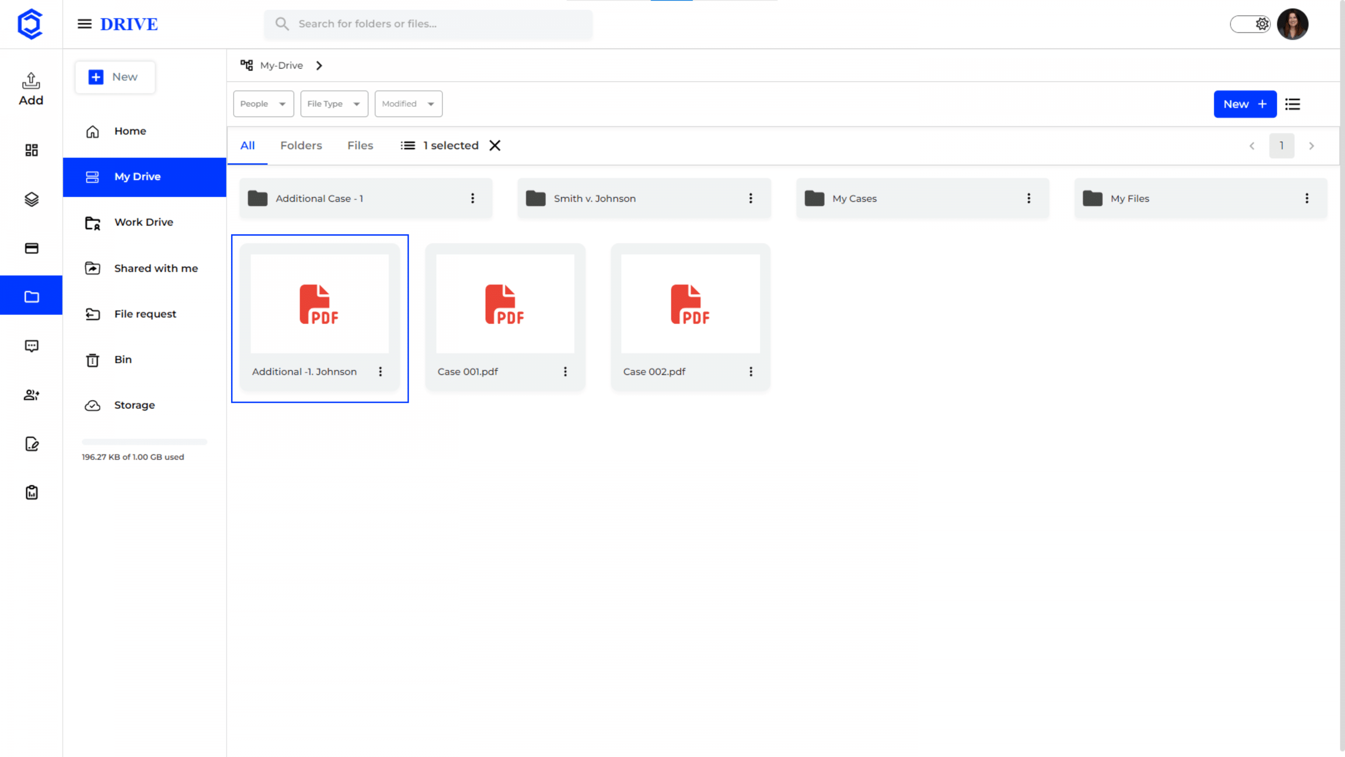Open options menu for My Cases folder
The image size is (1345, 757).
coord(1028,199)
